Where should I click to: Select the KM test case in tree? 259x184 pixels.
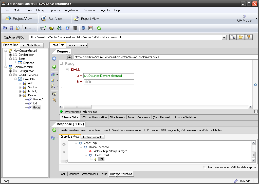tap(35, 103)
